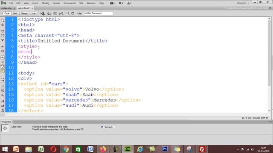Open FileZilla from the taskbar

(x=202, y=149)
